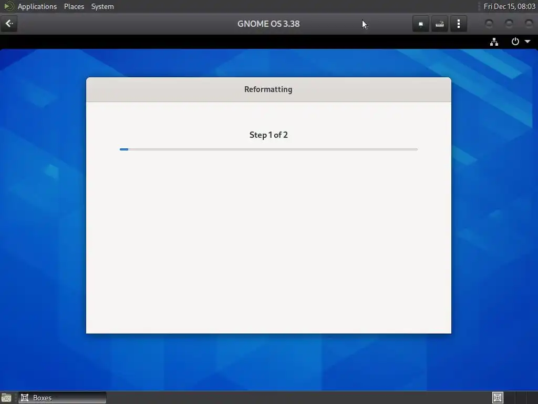The height and width of the screenshot is (404, 538).
Task: Click the first dimmed window control circle
Action: click(x=489, y=24)
